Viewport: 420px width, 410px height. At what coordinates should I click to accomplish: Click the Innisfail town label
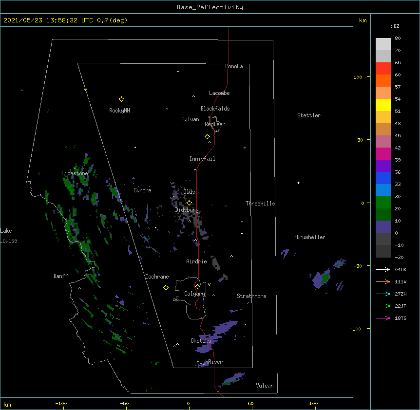202,159
